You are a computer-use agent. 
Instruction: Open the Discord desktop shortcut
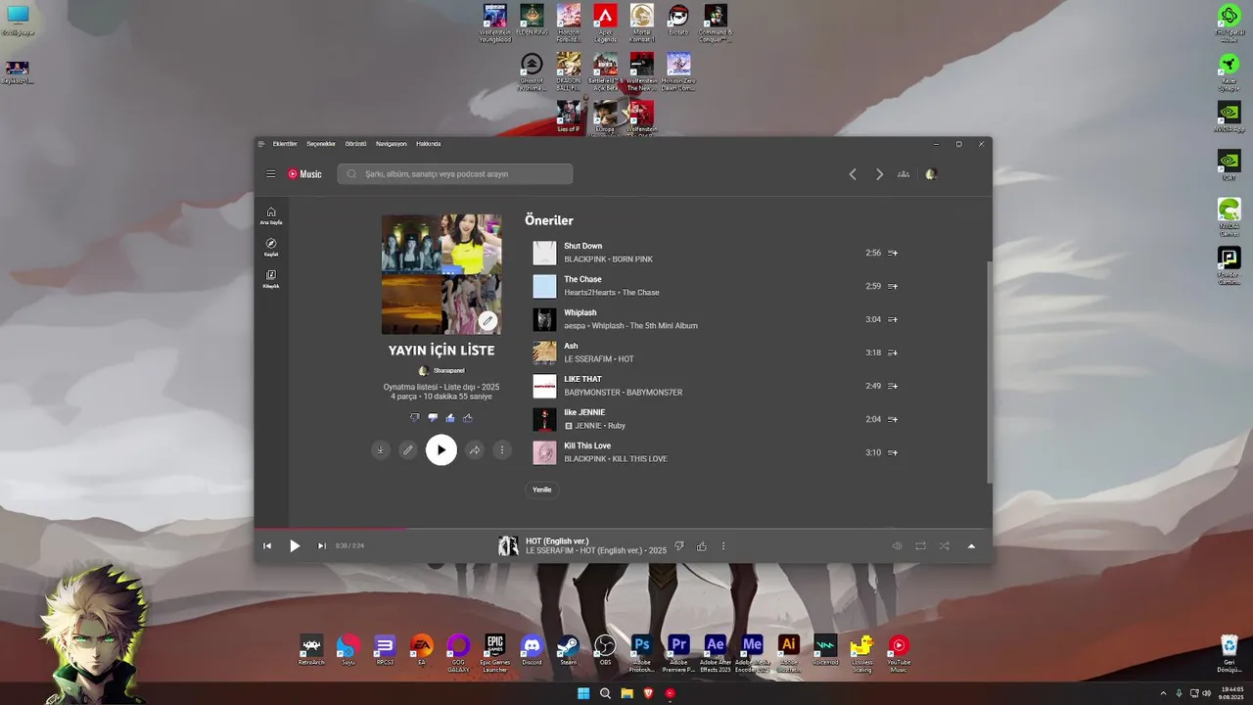pos(532,651)
